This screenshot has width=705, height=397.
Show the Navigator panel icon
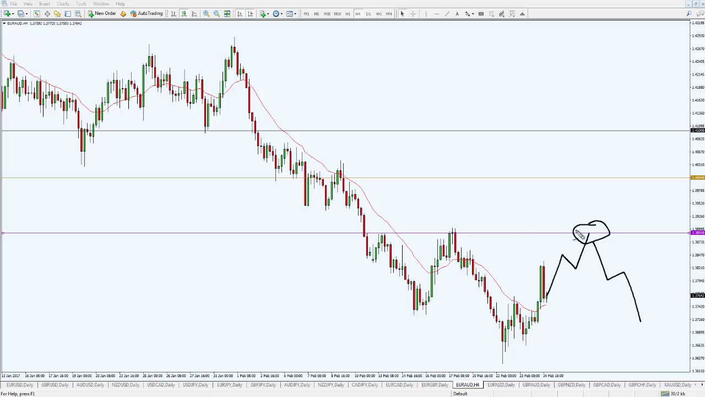pos(57,14)
